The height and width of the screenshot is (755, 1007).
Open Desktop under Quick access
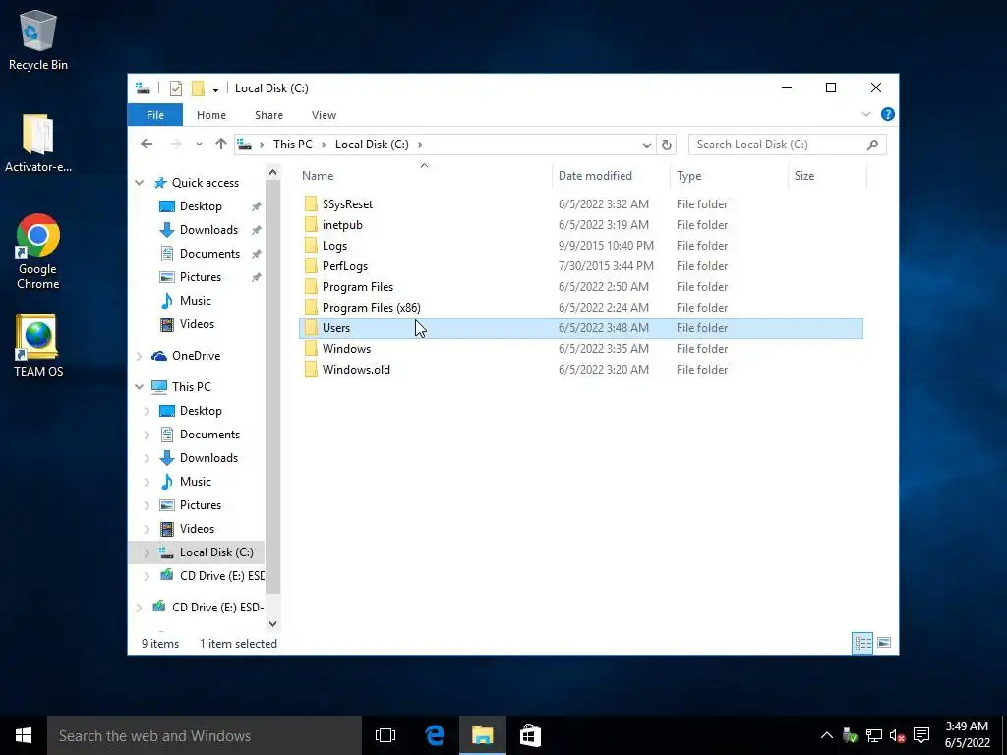click(201, 206)
